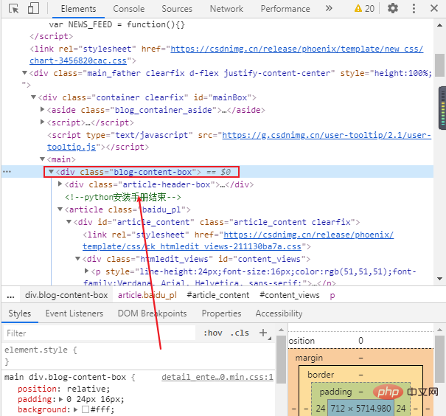Add new style rule with plus icon
This screenshot has height=416, width=446.
click(263, 333)
